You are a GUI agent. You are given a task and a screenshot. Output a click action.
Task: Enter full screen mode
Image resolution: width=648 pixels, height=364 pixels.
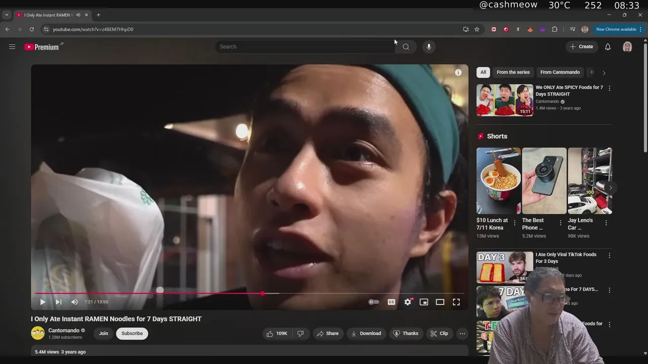point(456,302)
